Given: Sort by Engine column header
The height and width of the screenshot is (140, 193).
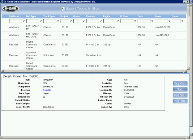Looking at the screenshot, I should click(x=107, y=16).
